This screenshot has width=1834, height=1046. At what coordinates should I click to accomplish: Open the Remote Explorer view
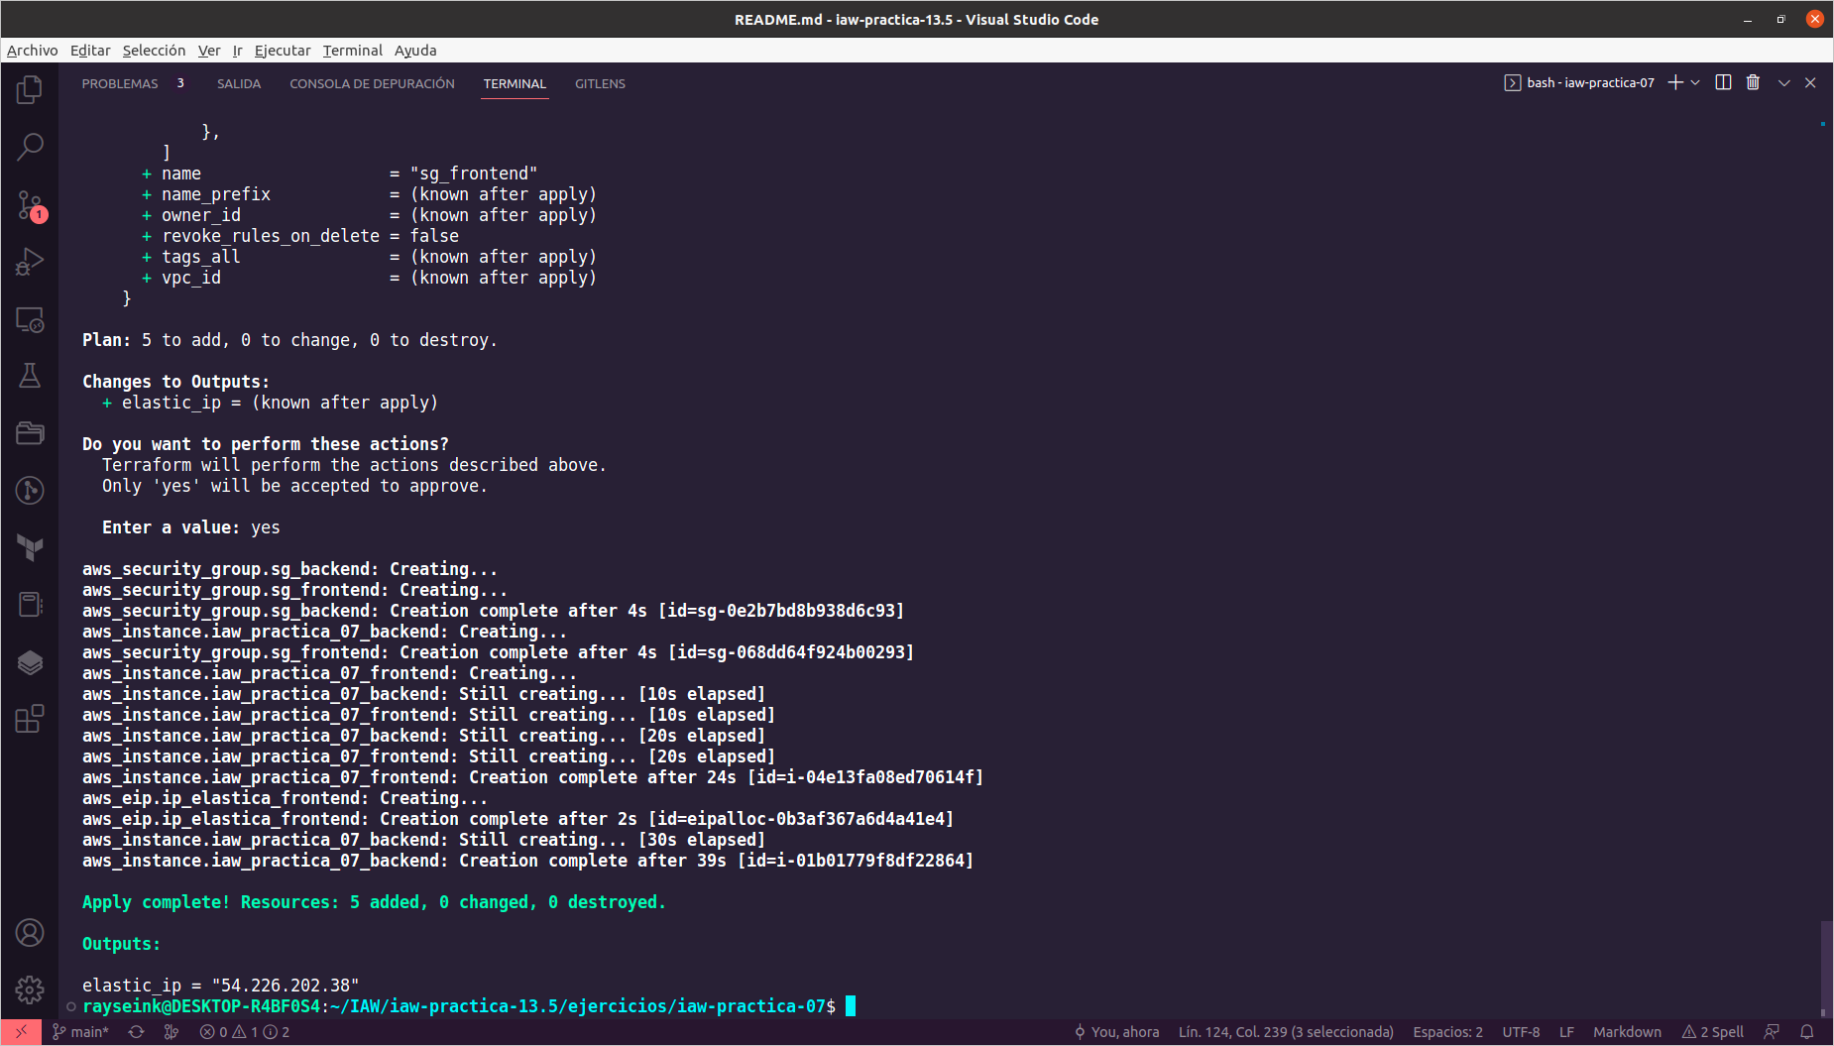tap(30, 320)
